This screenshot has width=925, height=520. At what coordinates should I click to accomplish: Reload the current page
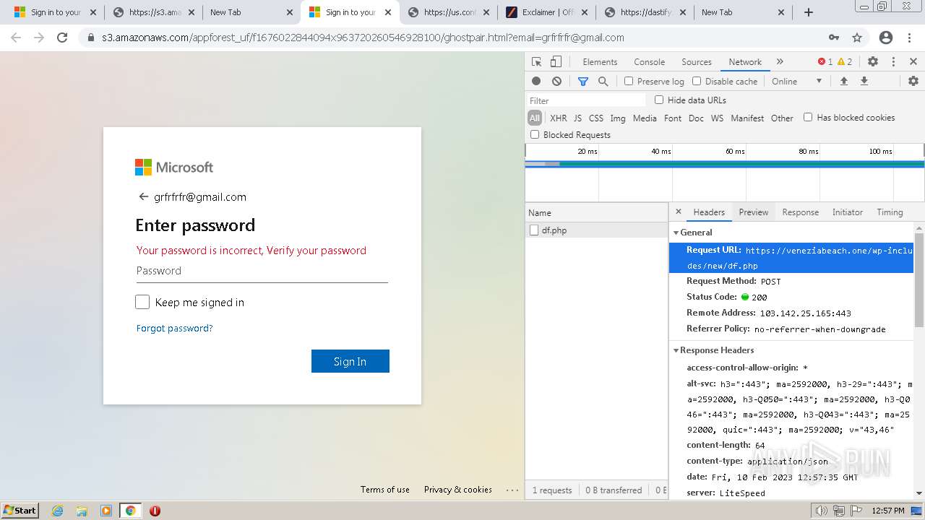pos(62,38)
